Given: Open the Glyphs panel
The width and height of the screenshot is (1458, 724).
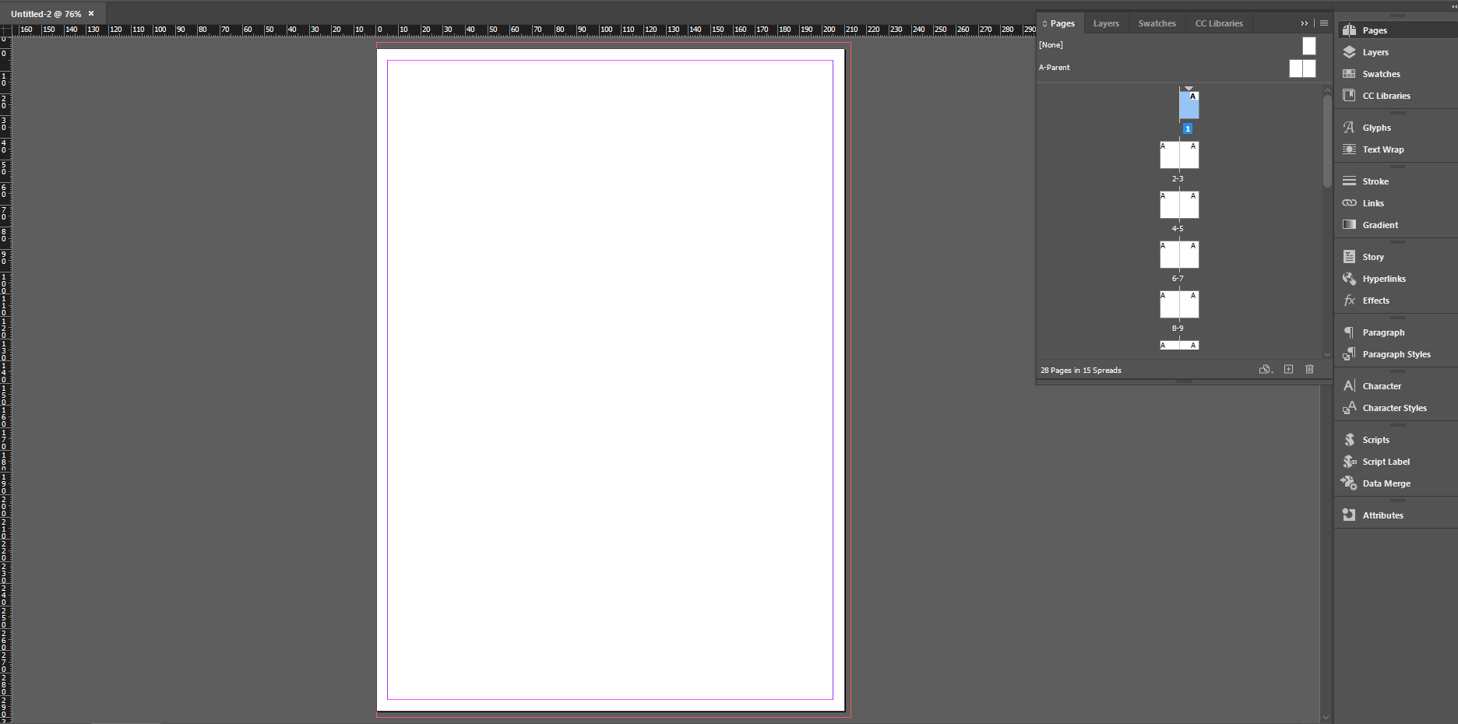Looking at the screenshot, I should point(1375,128).
